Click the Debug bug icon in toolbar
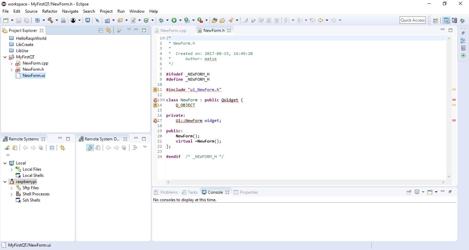469x250 pixels. 161,20
